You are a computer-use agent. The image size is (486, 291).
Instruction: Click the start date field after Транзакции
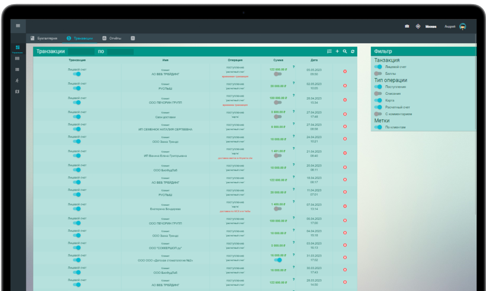[x=81, y=52]
